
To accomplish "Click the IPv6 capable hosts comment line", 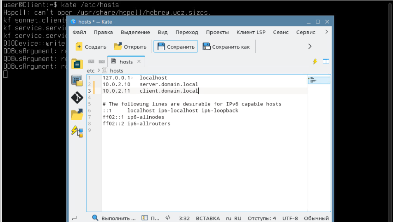I will tap(192, 104).
